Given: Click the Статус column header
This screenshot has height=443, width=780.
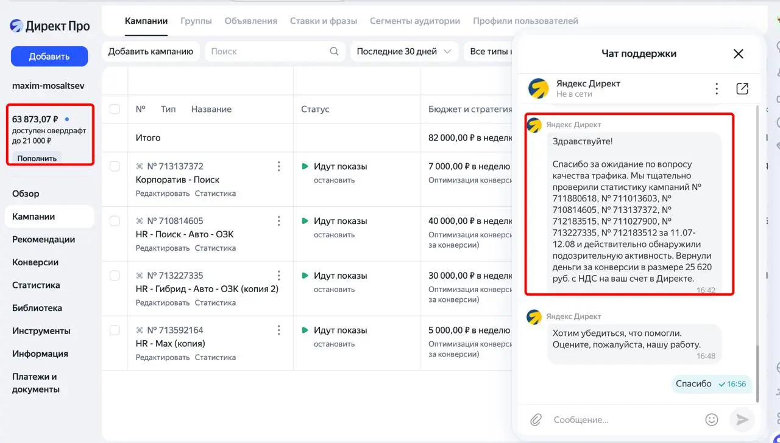Looking at the screenshot, I should (315, 109).
